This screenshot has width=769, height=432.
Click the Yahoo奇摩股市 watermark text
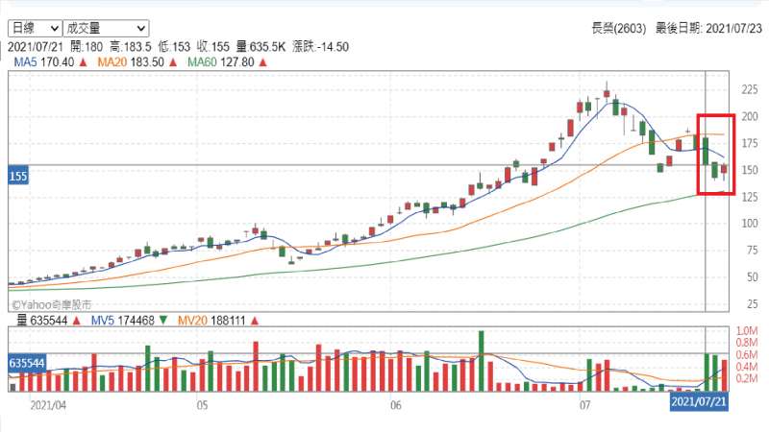click(52, 304)
